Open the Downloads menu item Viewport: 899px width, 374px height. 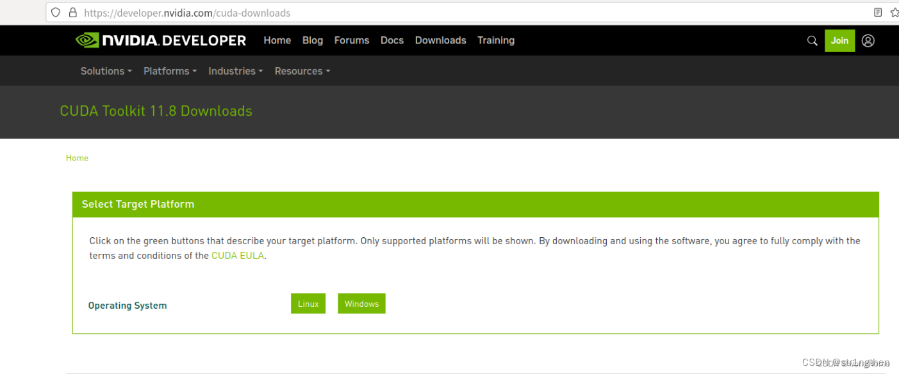440,40
